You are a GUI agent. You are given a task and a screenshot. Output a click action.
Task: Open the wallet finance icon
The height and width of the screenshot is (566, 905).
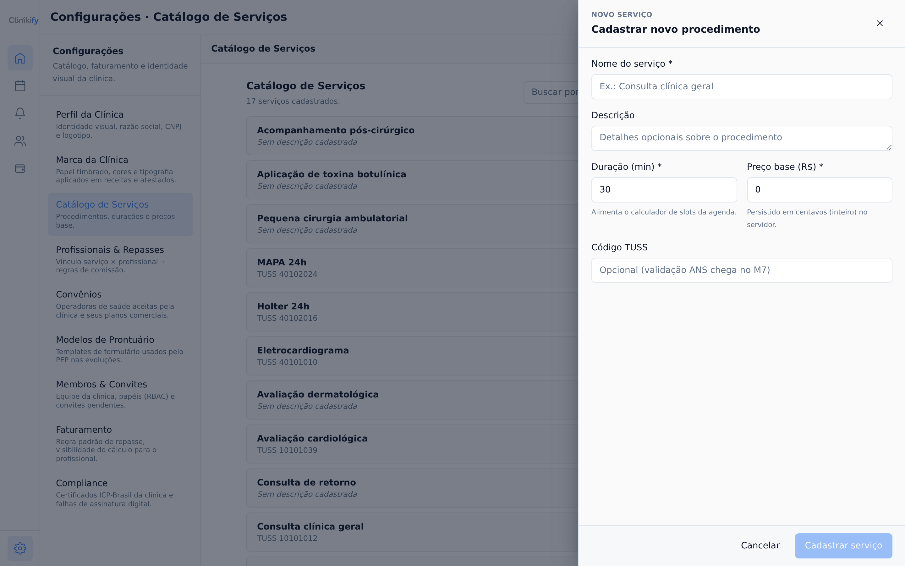[x=20, y=169]
